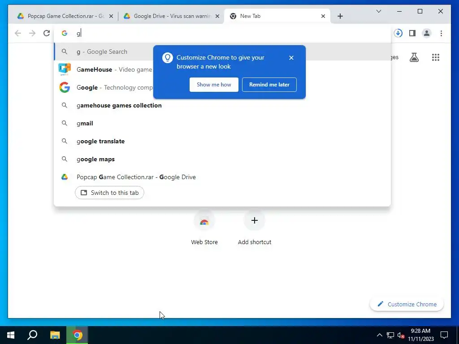Open a new tab with plus button

pos(340,16)
